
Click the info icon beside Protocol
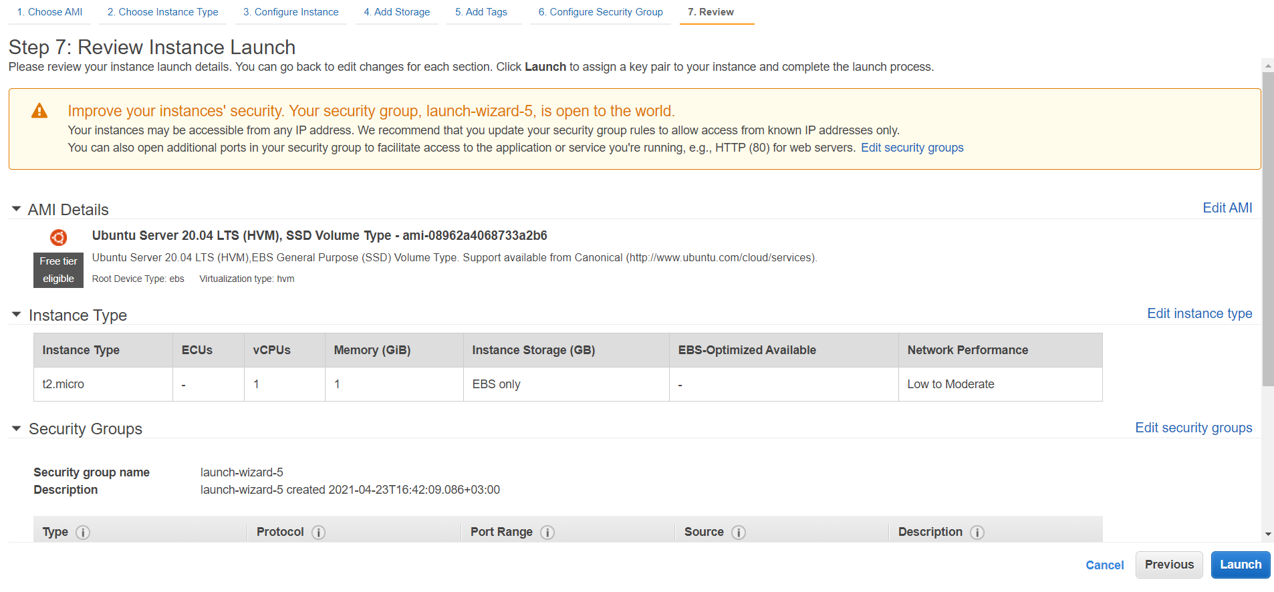pyautogui.click(x=319, y=533)
